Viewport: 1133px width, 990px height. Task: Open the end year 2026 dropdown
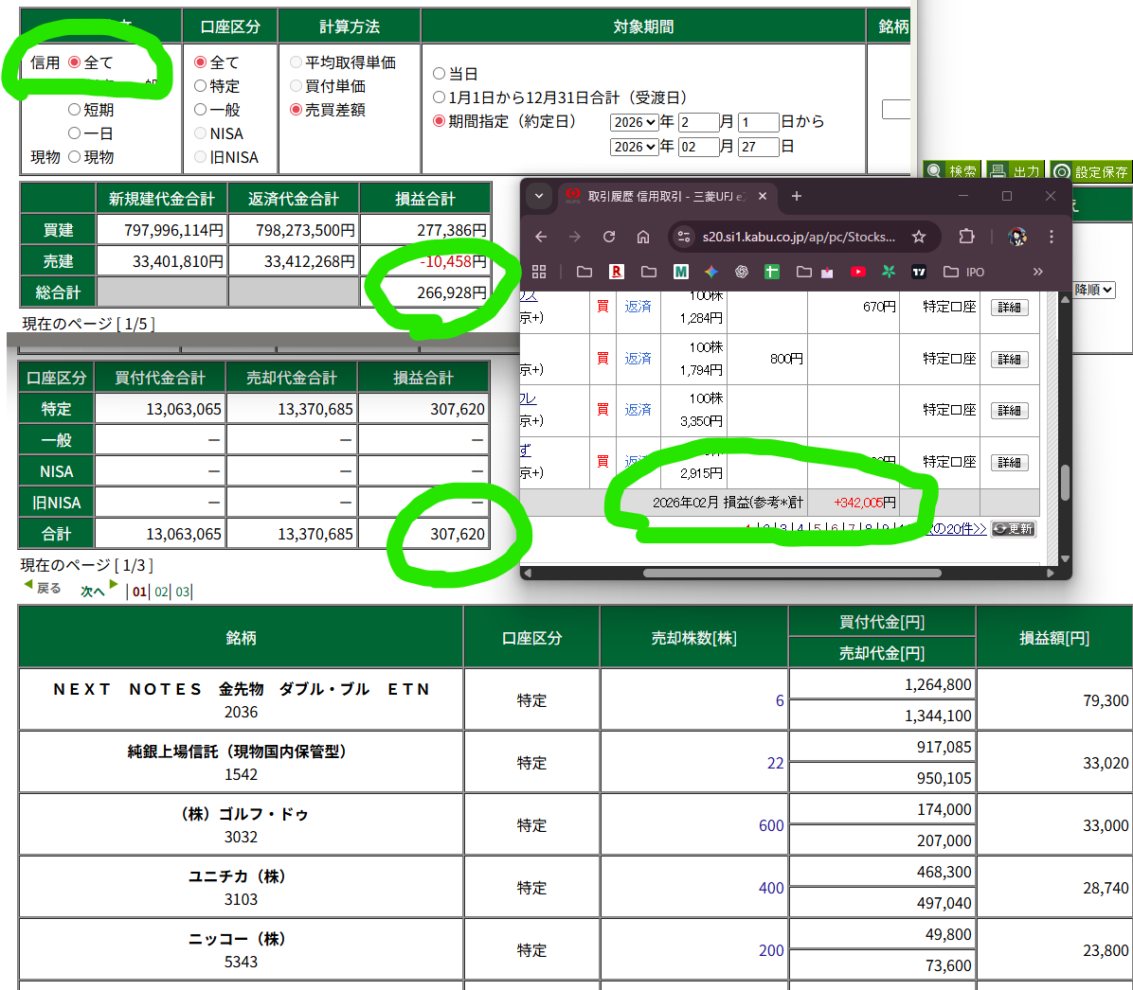point(634,147)
